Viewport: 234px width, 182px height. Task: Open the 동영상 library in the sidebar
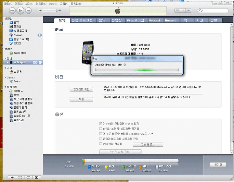pos(17,27)
